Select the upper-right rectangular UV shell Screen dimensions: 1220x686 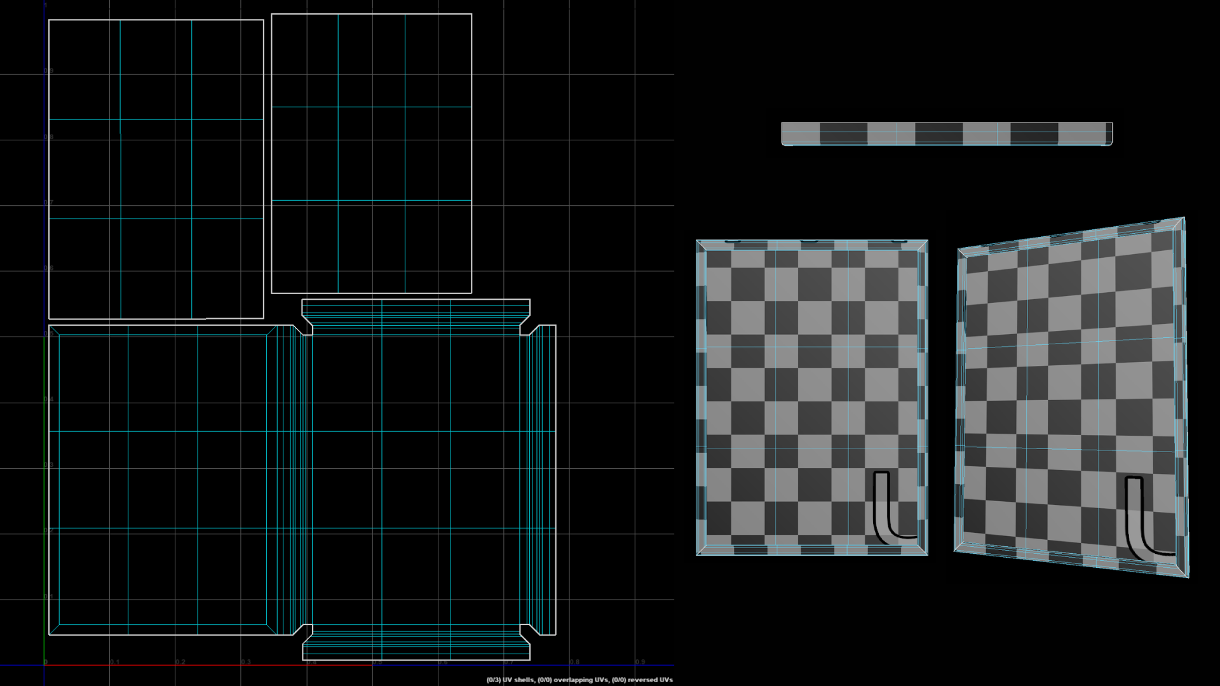pos(372,153)
